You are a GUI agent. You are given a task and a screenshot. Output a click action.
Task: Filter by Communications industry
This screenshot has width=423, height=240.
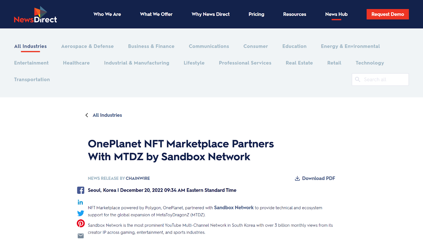click(209, 46)
